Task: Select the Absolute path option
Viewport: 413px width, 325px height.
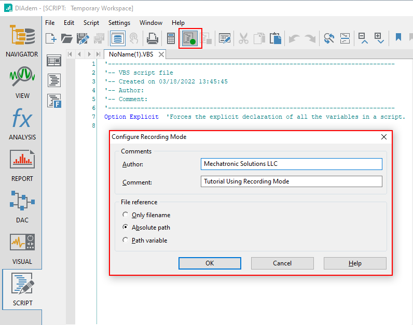Action: (125, 227)
